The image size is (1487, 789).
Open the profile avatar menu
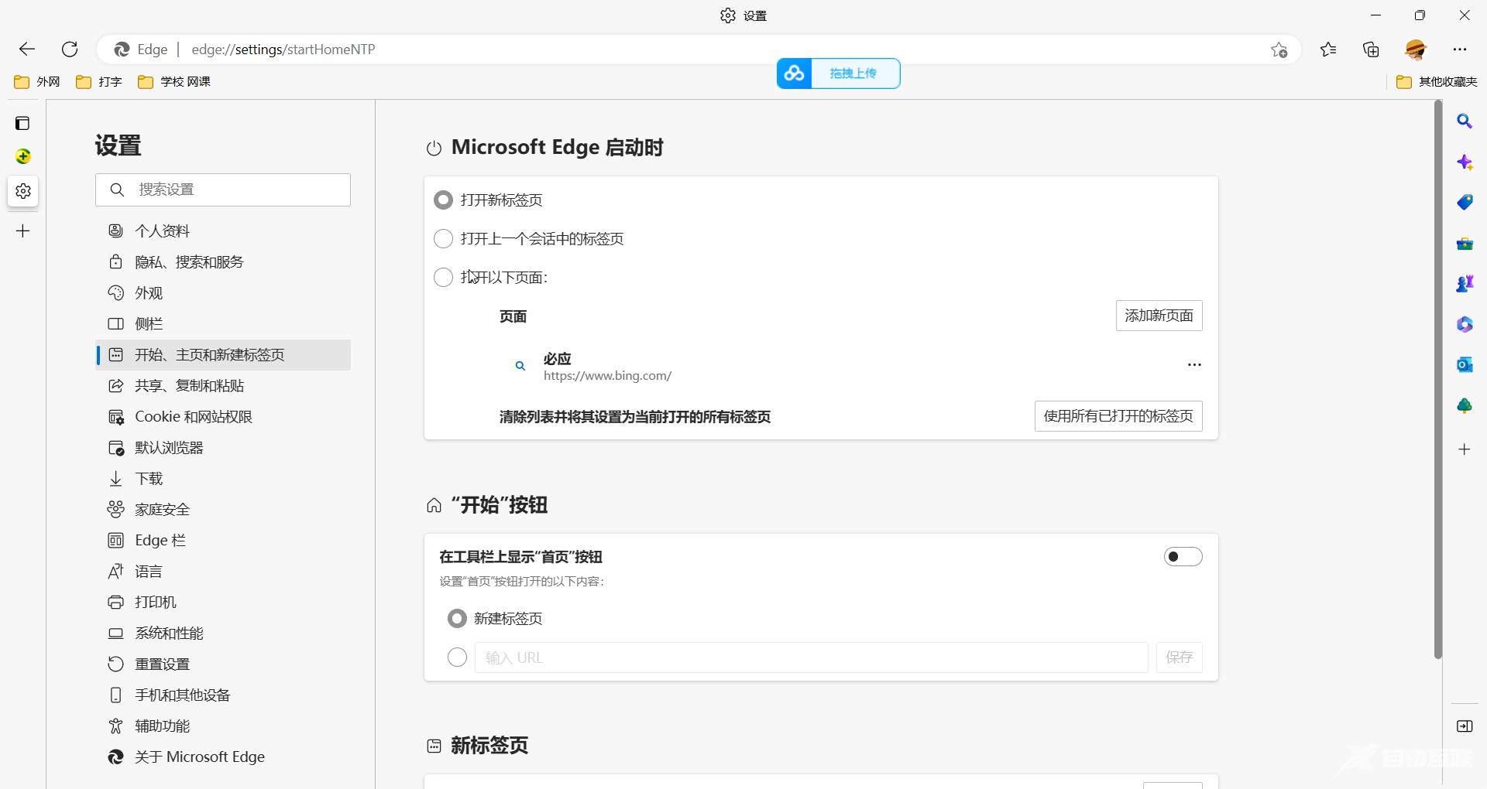1416,50
